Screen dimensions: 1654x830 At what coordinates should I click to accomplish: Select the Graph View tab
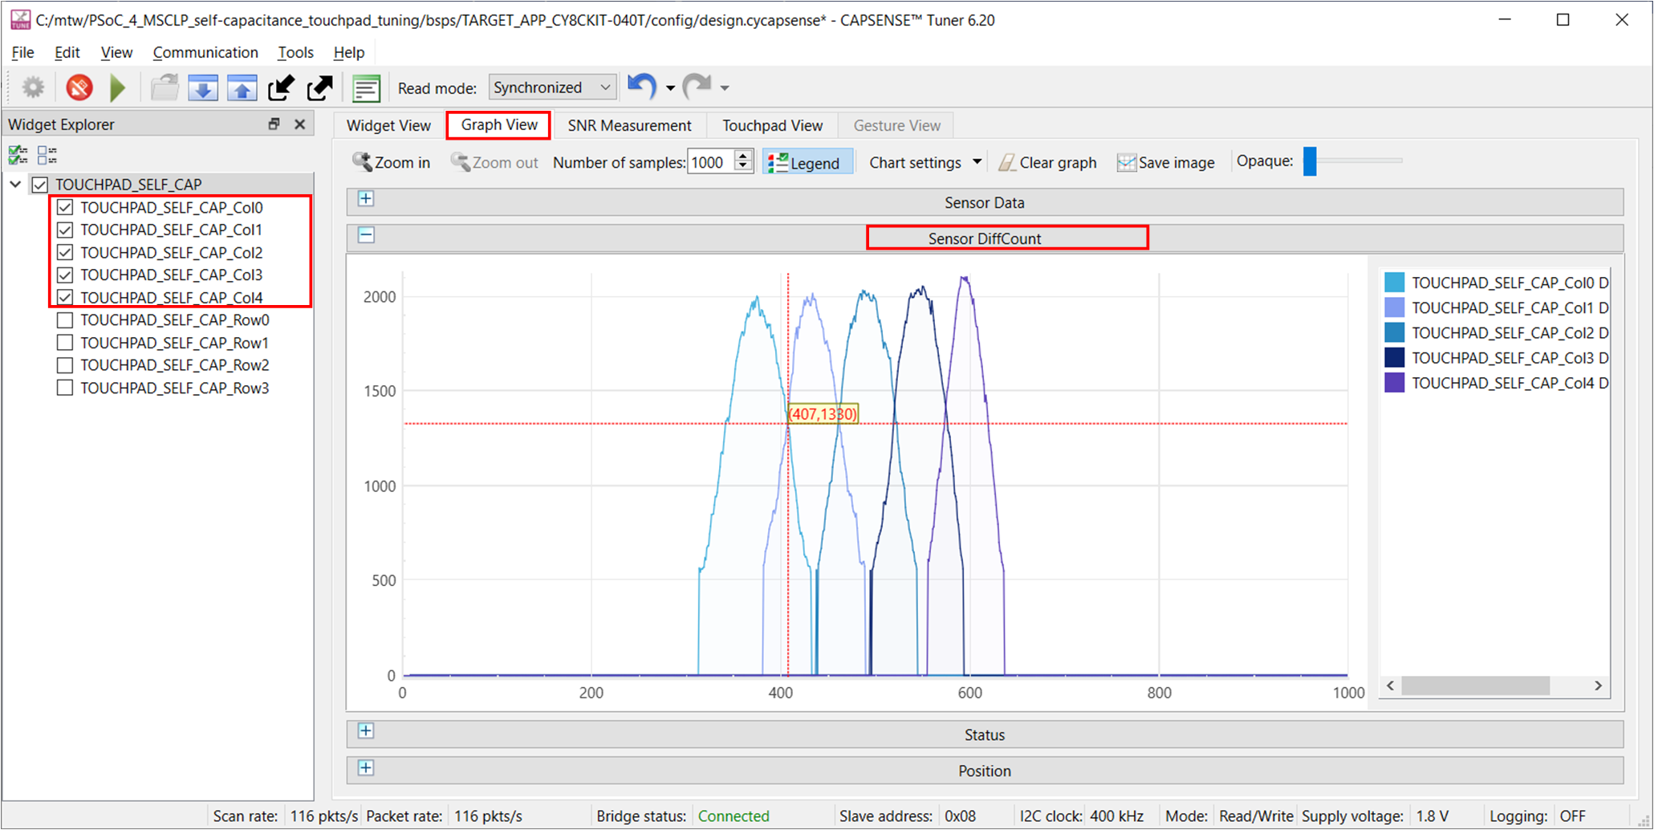point(499,124)
